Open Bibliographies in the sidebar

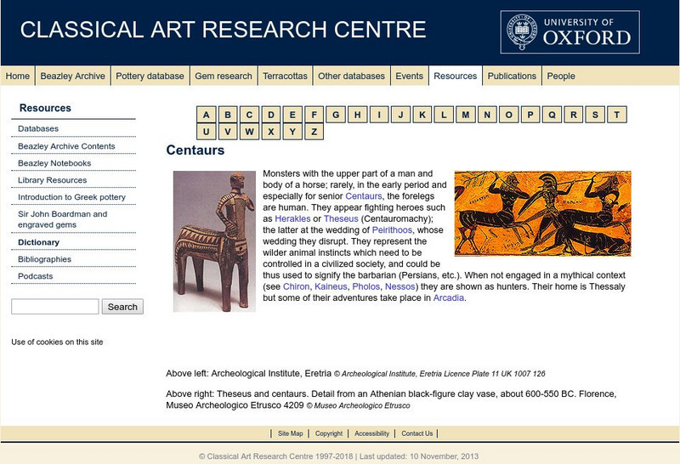44,259
